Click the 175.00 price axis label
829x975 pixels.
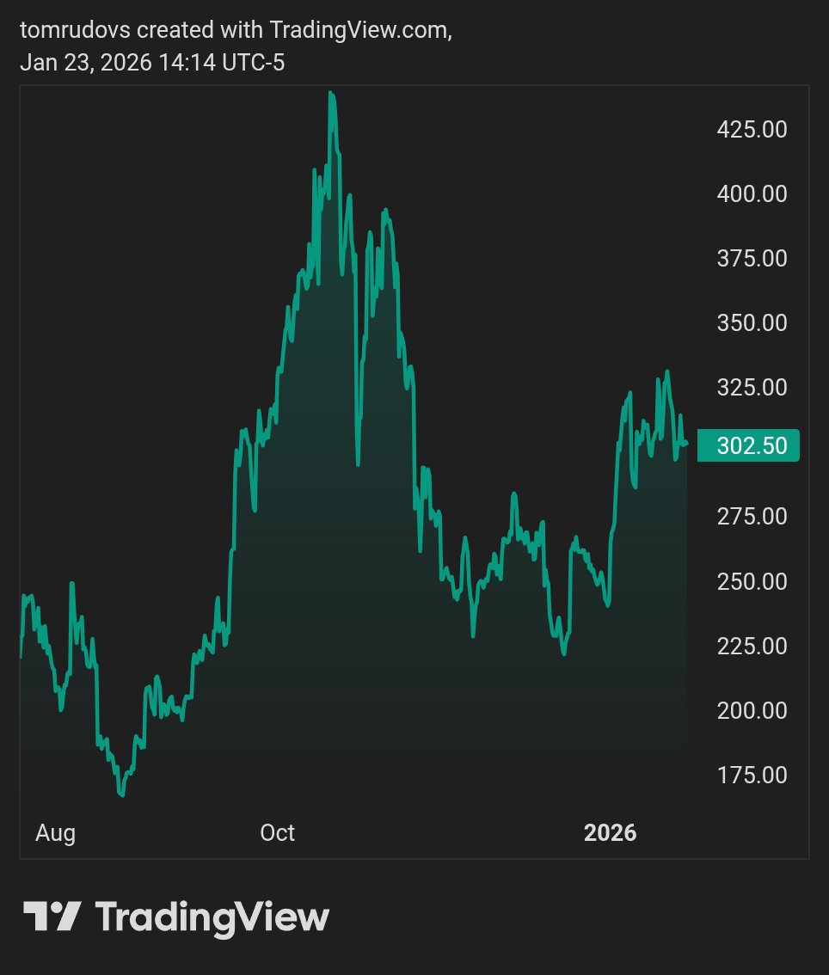(752, 775)
